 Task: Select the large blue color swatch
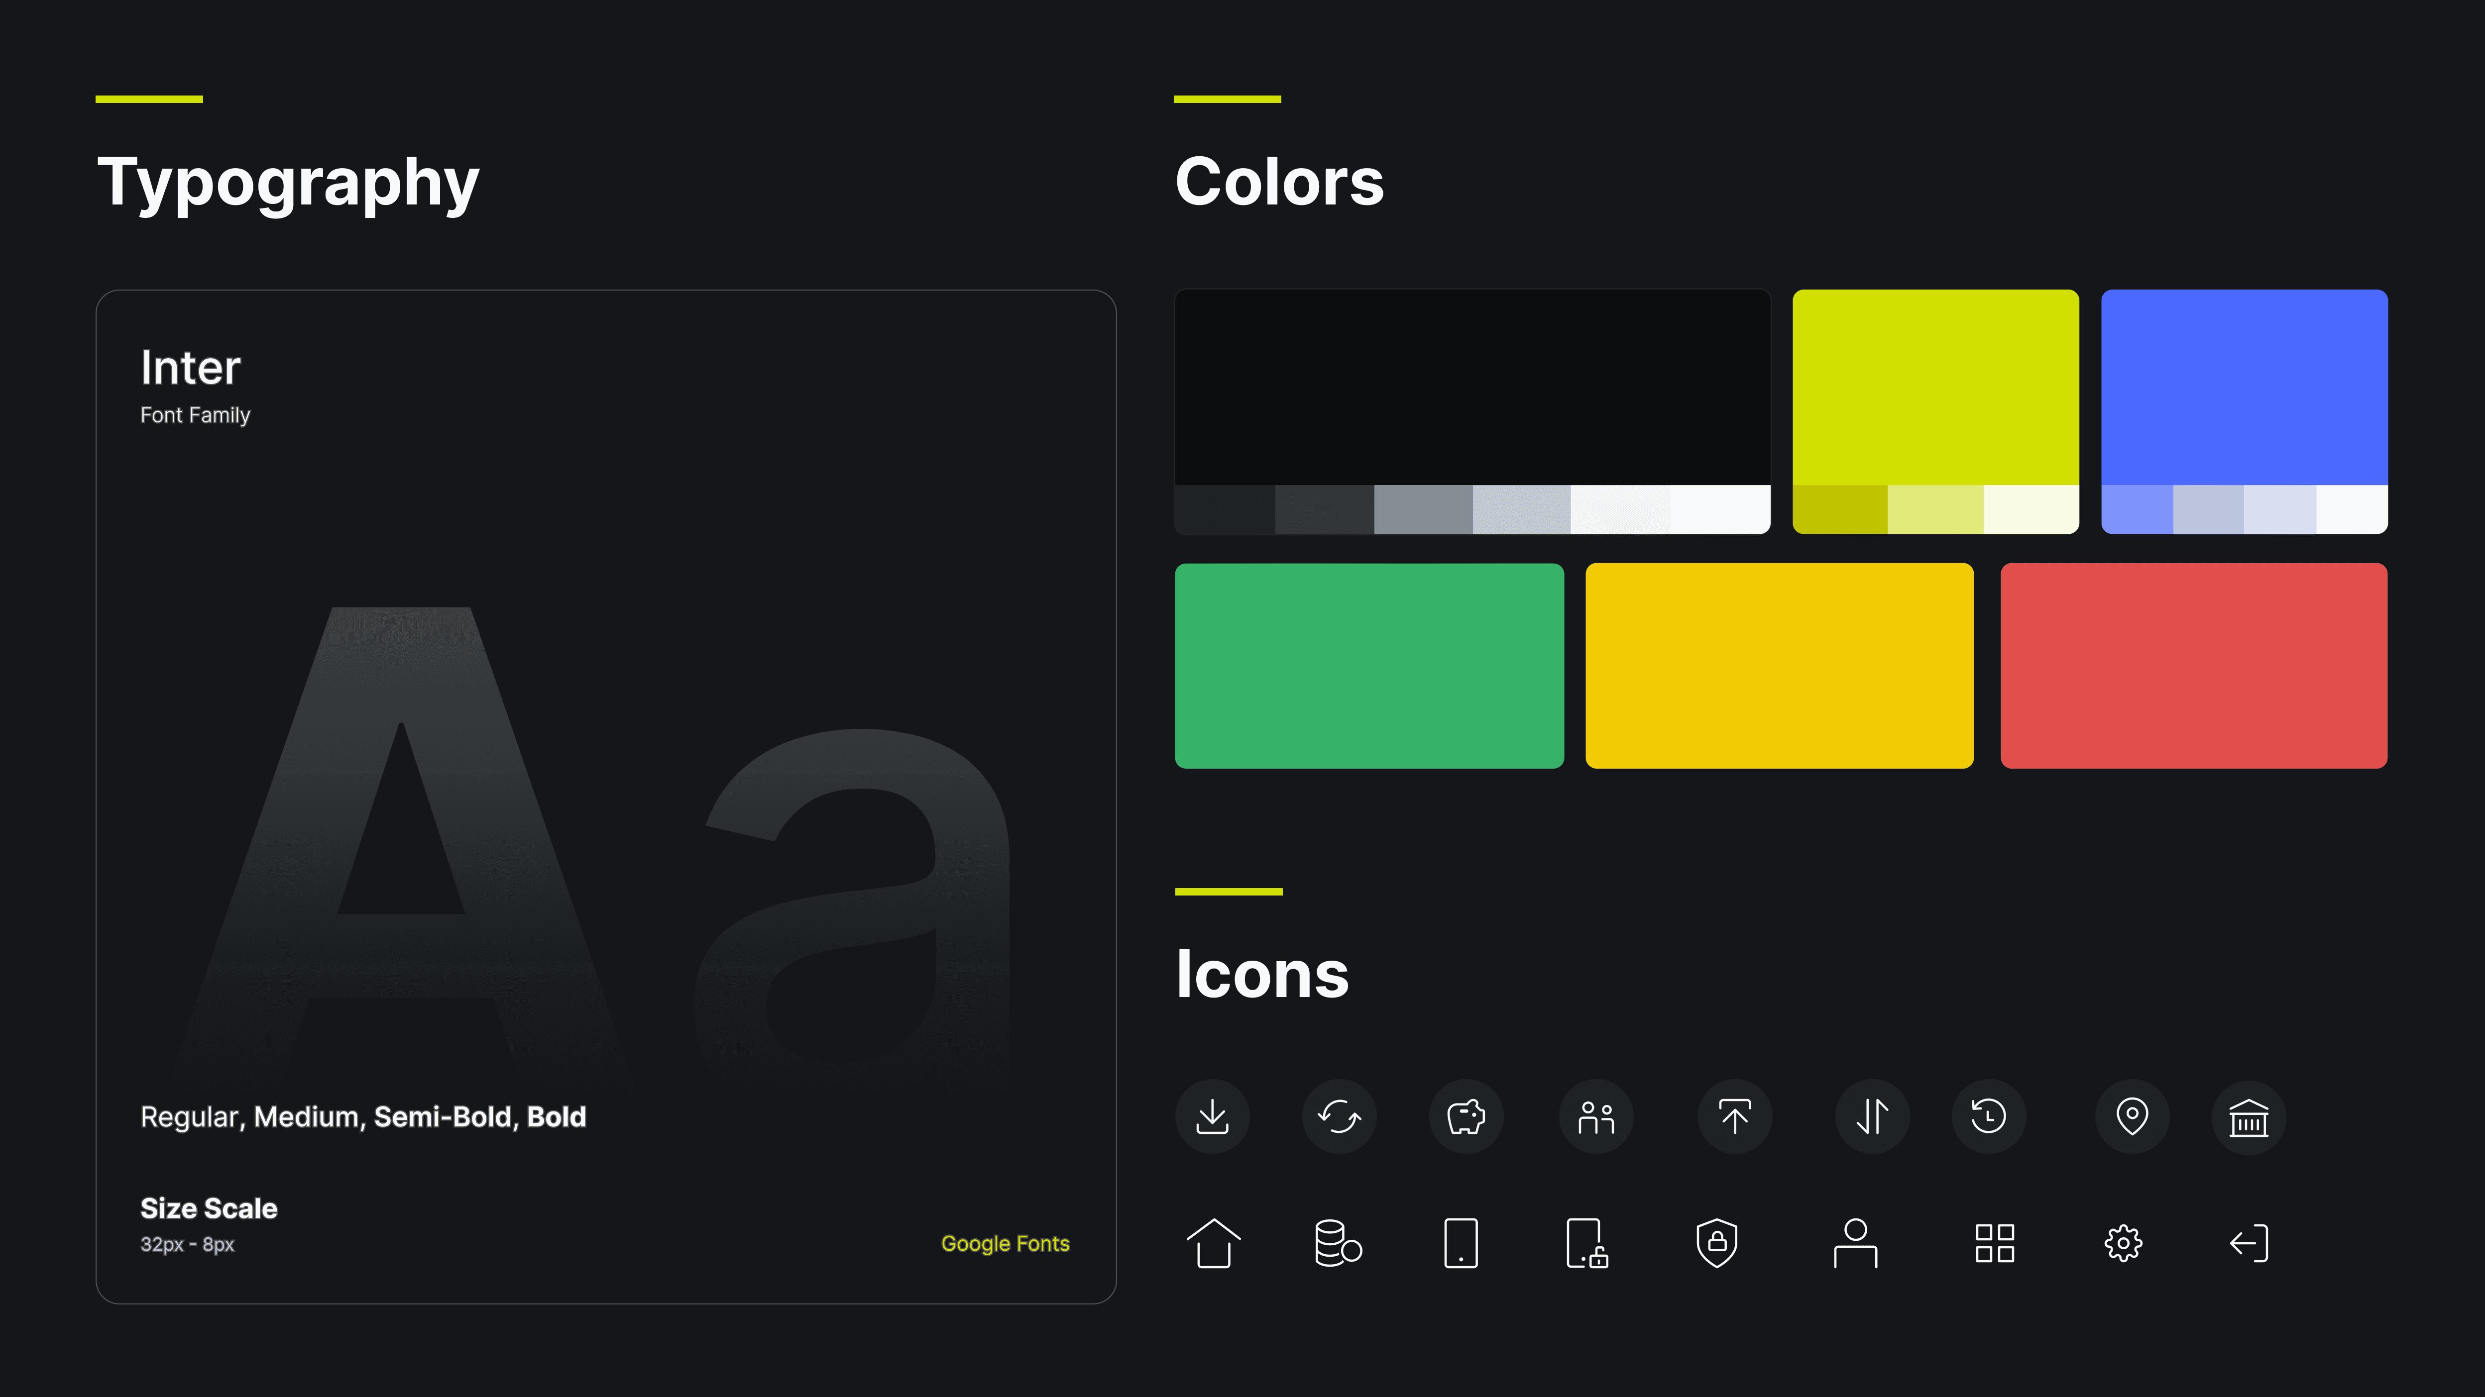[2244, 387]
